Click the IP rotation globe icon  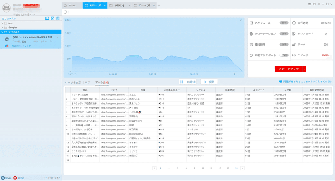tap(251, 34)
